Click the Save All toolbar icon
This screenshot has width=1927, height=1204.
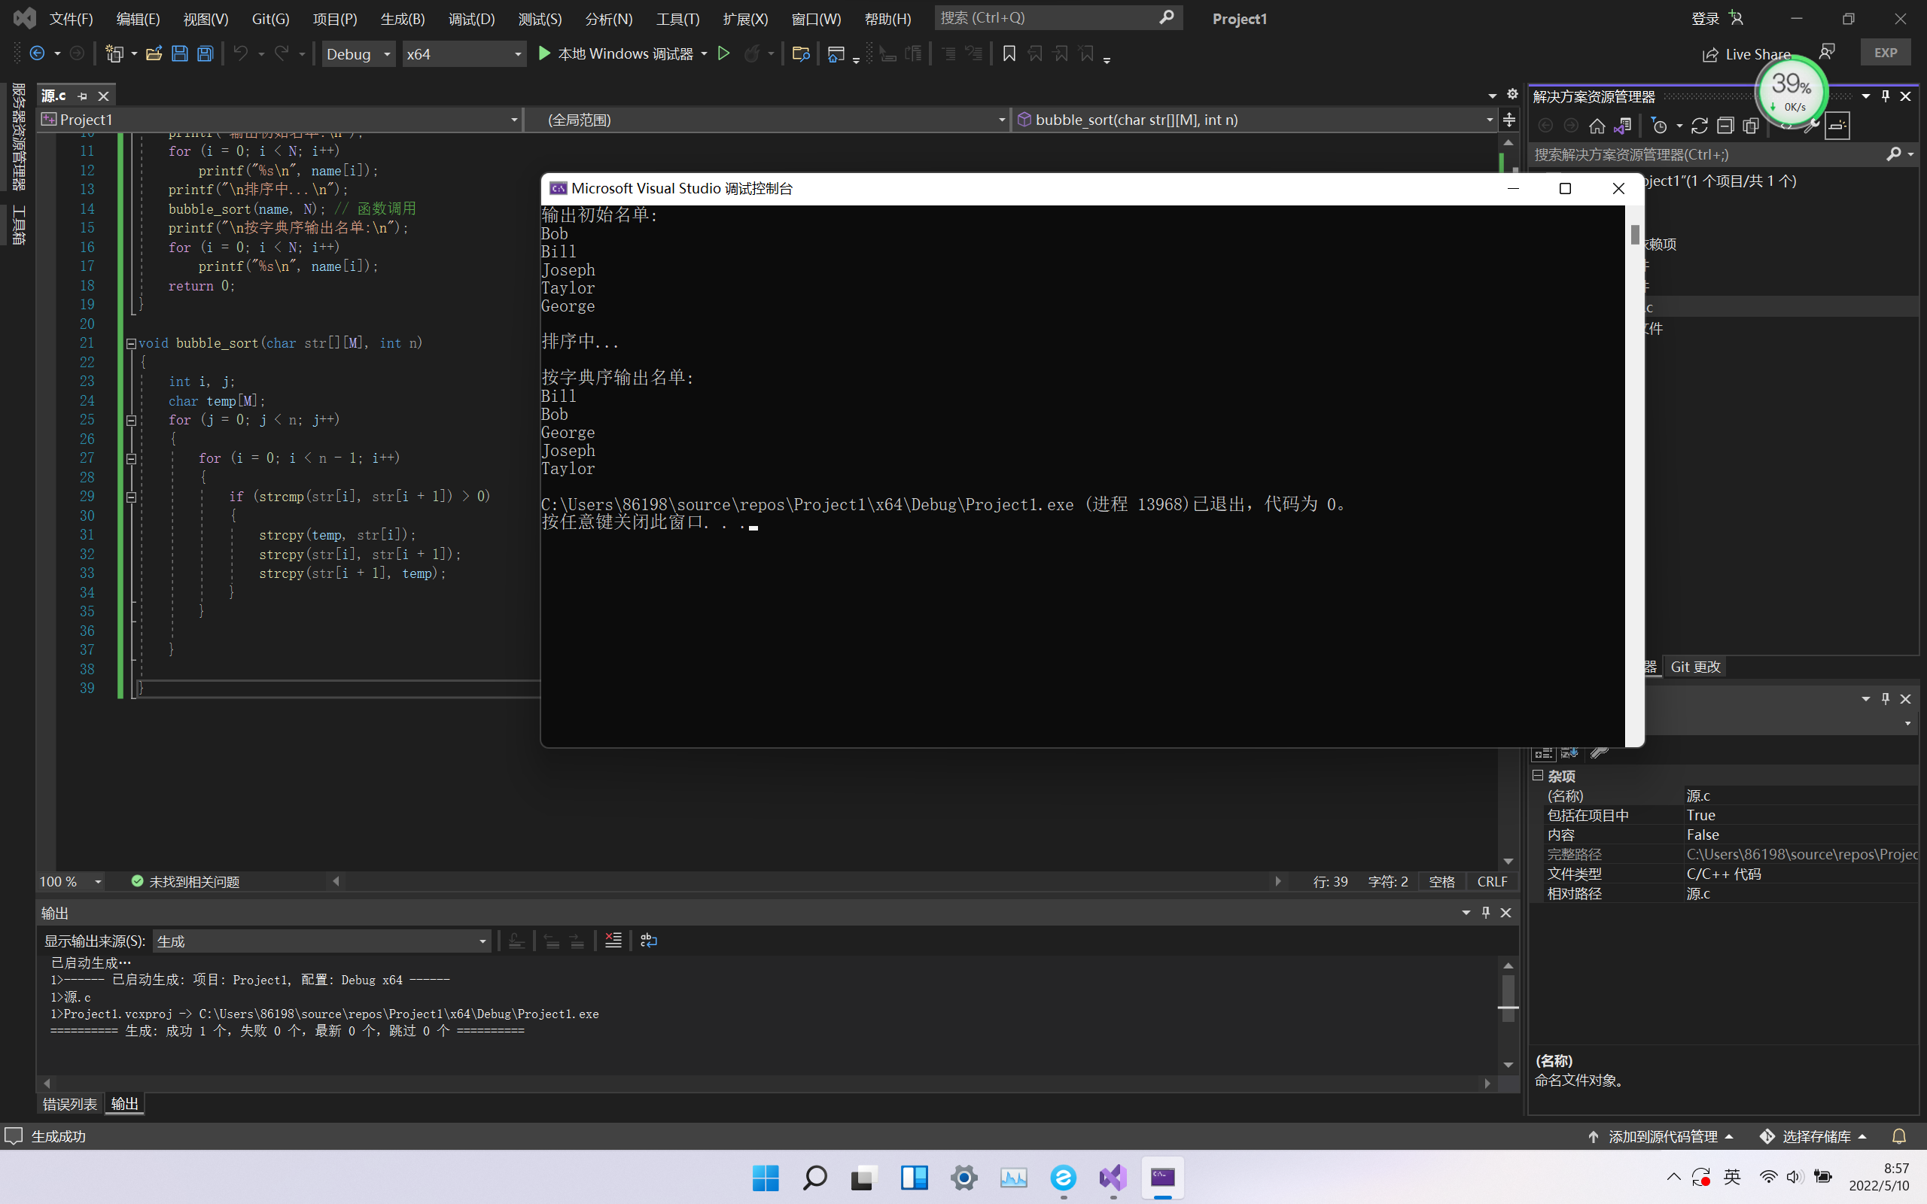coord(205,53)
